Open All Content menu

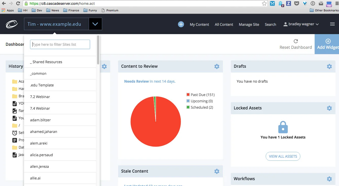point(224,25)
